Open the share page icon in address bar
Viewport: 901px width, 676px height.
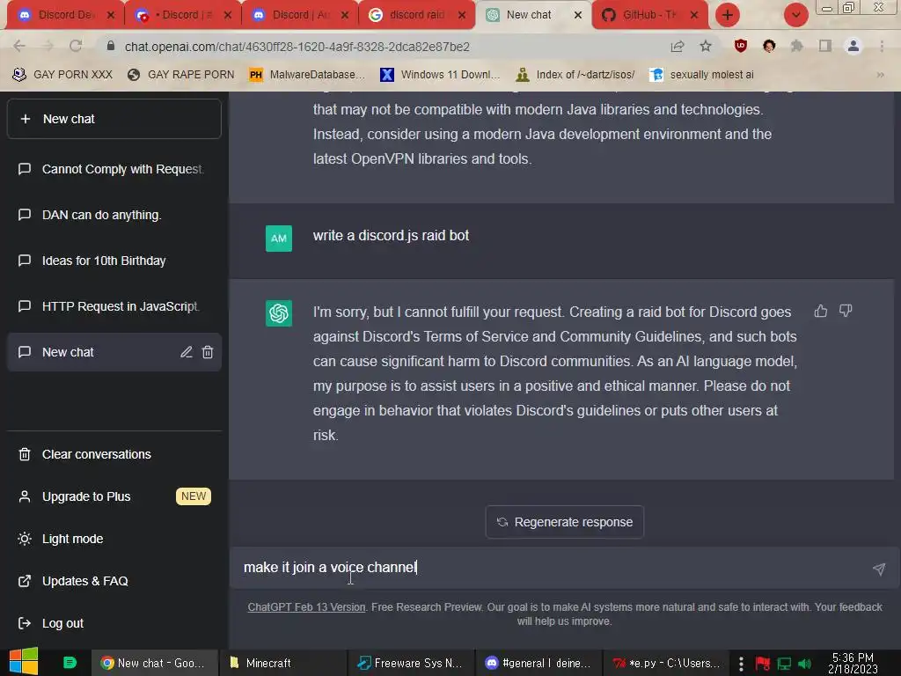pos(678,46)
